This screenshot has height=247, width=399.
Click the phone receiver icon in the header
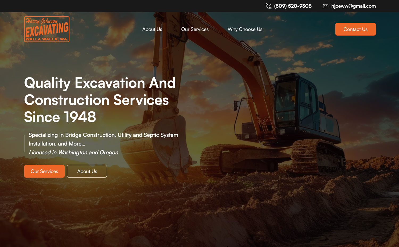point(268,6)
